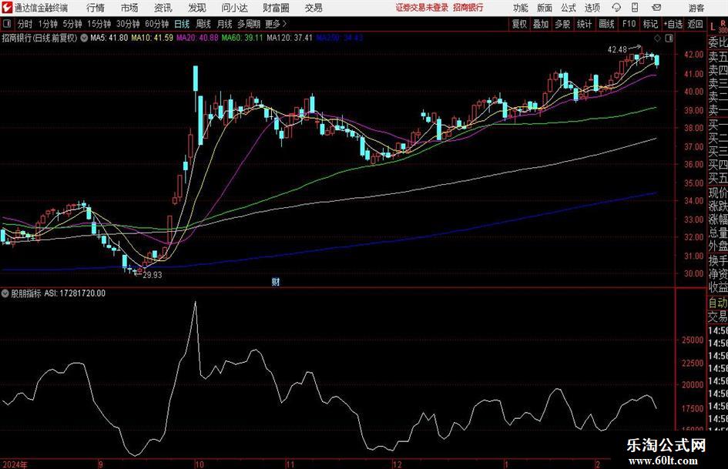728x469 pixels.
Task: Switch to 60分钟 period
Action: click(x=156, y=24)
